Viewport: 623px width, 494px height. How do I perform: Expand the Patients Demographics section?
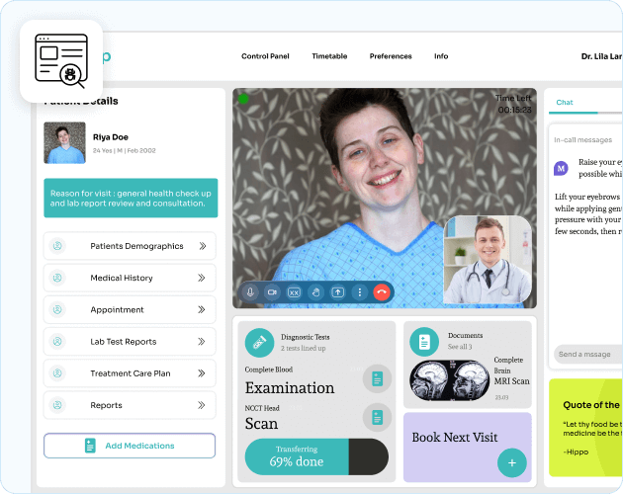[x=130, y=246]
